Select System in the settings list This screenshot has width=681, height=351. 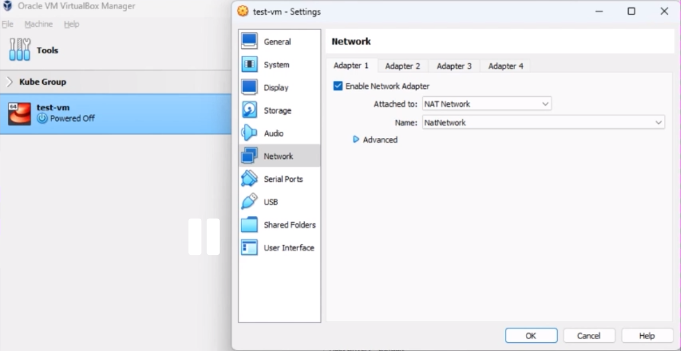click(279, 64)
